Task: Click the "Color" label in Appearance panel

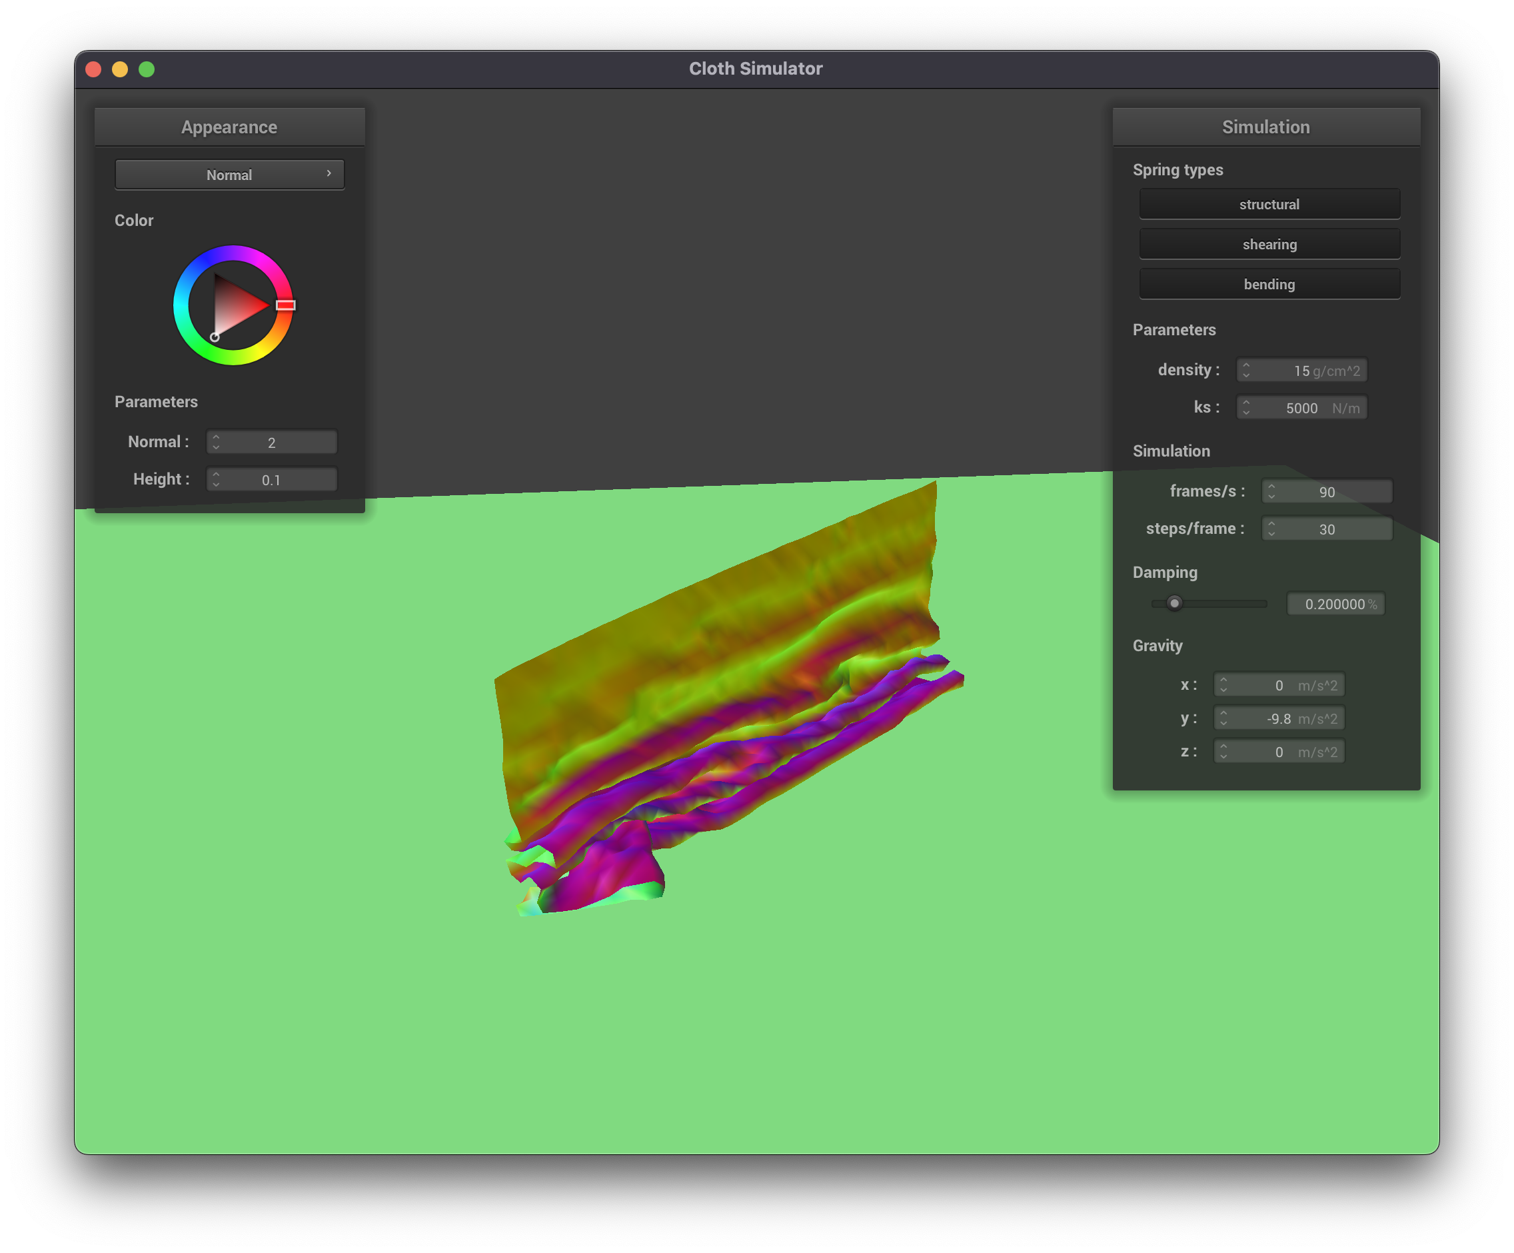Action: tap(134, 221)
